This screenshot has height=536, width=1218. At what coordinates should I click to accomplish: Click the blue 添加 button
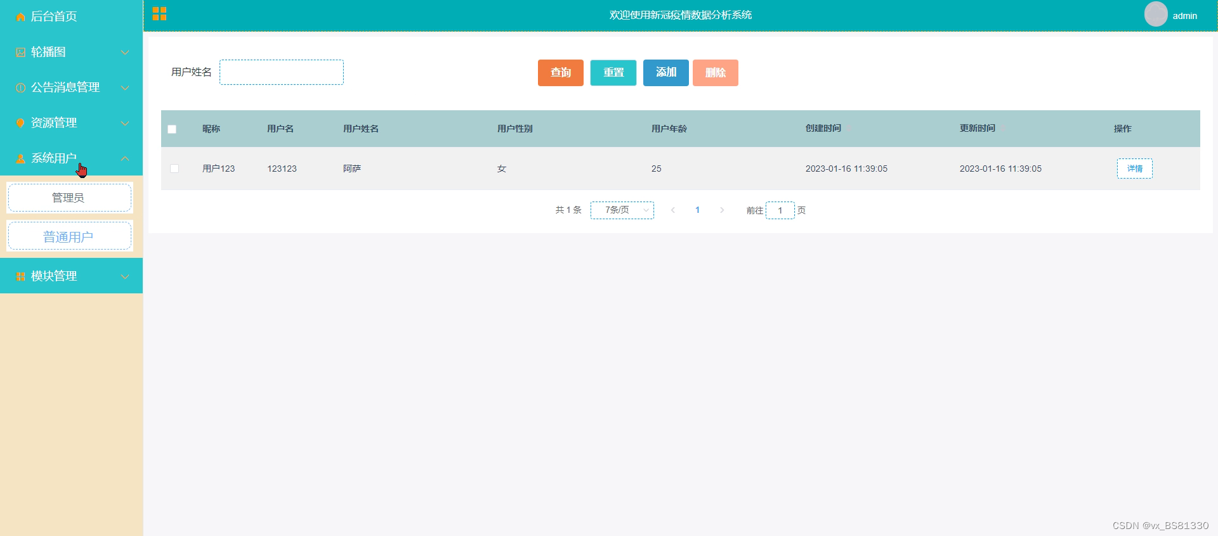click(666, 73)
